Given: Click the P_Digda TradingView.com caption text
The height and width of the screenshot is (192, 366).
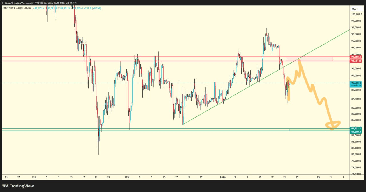Looking at the screenshot, I should (x=39, y=2).
